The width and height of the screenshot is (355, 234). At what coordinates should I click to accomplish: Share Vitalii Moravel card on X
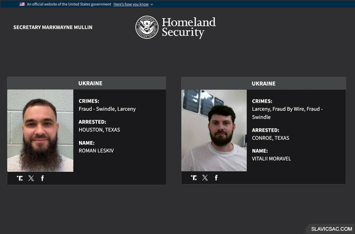pyautogui.click(x=205, y=178)
